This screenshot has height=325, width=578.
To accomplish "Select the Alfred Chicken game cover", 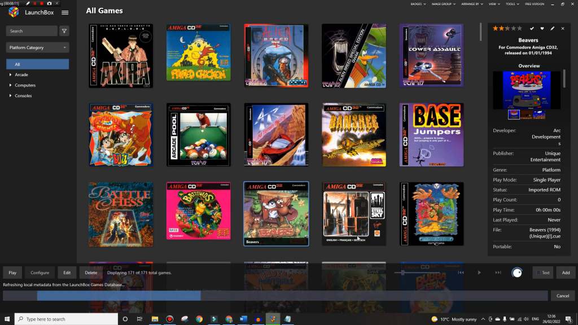I will click(x=198, y=52).
